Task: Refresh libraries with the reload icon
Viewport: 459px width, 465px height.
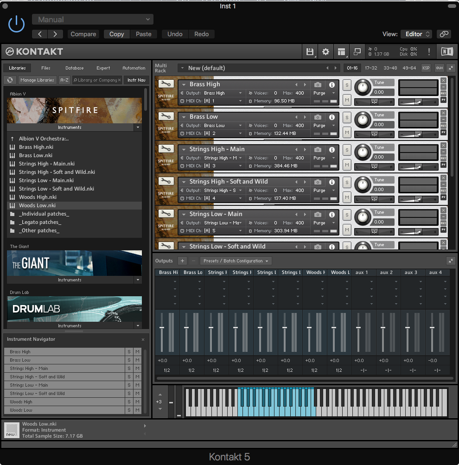Action: (x=10, y=80)
